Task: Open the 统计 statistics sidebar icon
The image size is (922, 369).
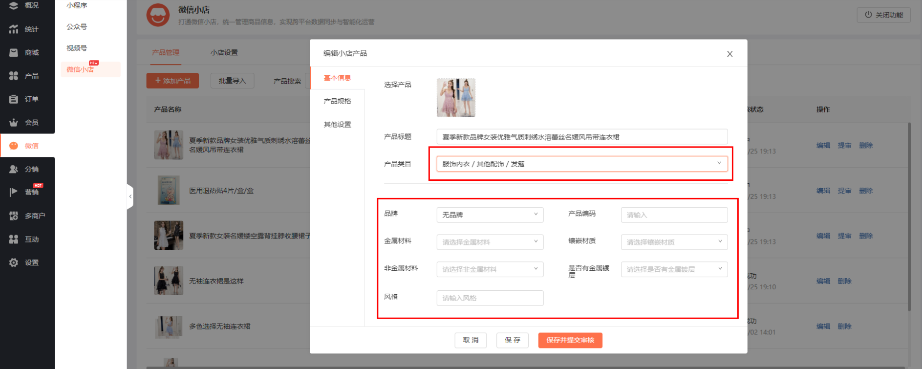Action: click(x=14, y=29)
